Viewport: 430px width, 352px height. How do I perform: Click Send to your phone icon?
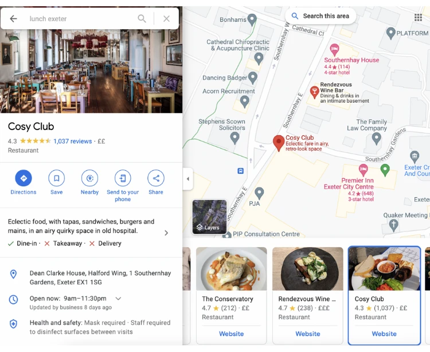tap(123, 178)
